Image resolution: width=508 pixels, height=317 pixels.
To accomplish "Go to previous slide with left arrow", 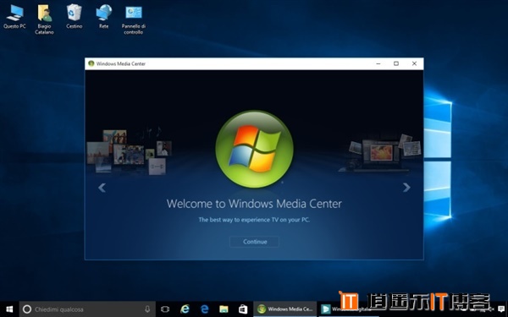I will 102,188.
